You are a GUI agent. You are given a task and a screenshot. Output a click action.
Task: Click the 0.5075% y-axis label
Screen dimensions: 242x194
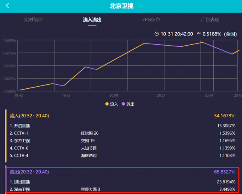tap(9, 53)
